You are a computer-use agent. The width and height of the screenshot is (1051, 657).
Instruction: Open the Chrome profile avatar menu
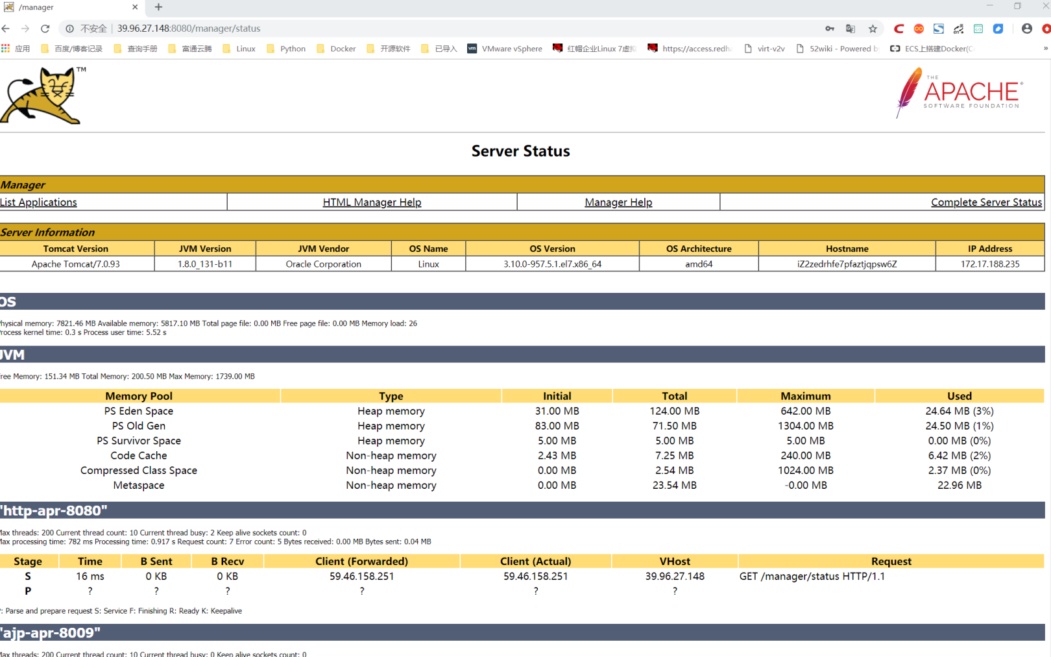pos(1026,29)
